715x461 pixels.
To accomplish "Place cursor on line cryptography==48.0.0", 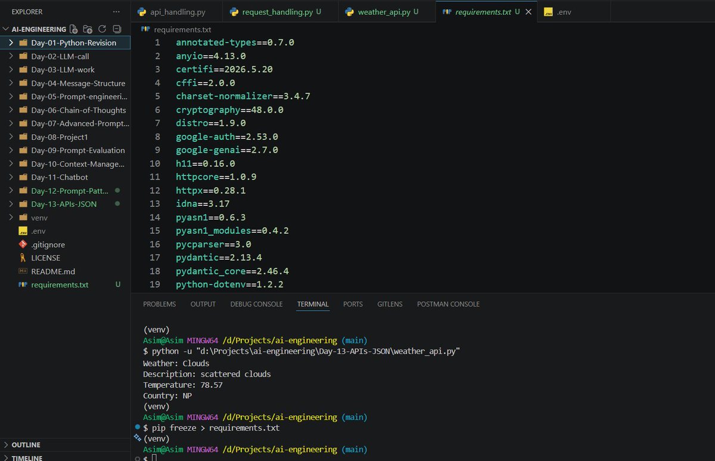I will (x=229, y=110).
